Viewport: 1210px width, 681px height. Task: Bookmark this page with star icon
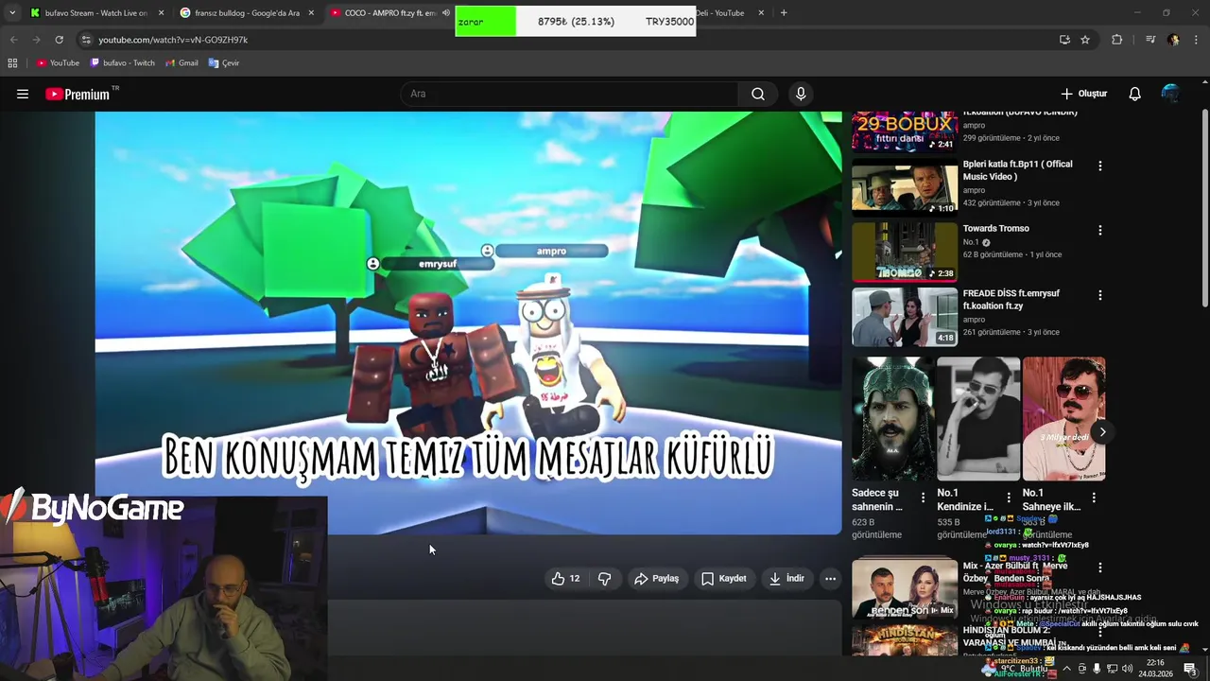[x=1085, y=40]
